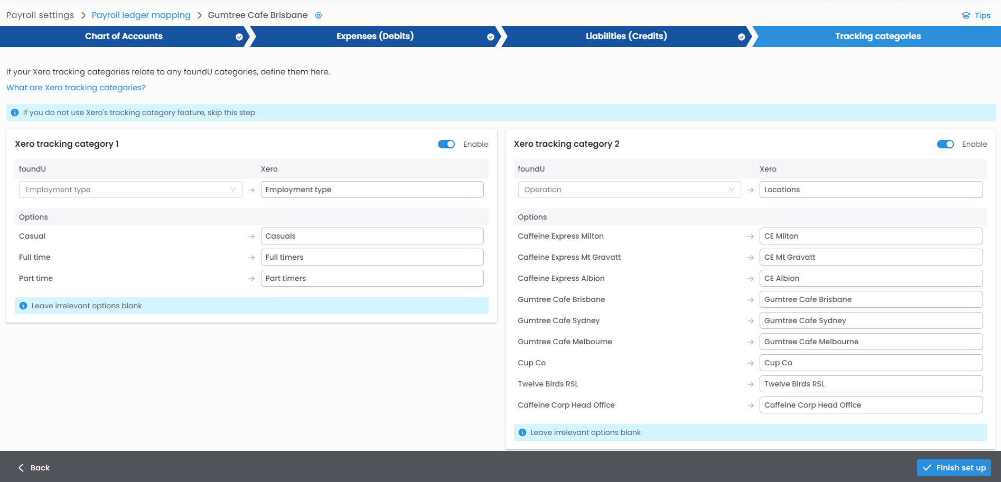
Task: Click the Expenses (Debits) checkmark icon
Action: tap(491, 37)
